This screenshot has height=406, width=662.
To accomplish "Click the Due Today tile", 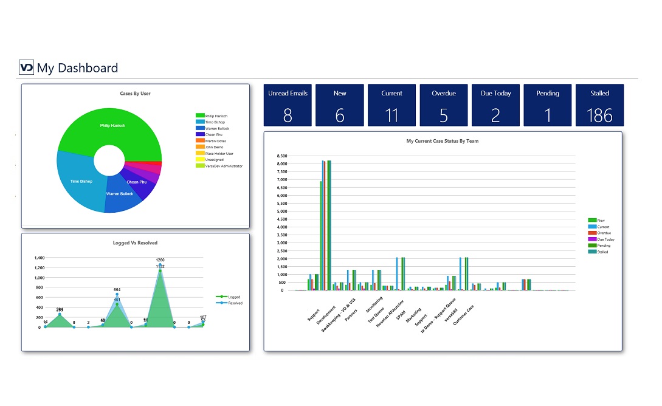I will point(495,105).
